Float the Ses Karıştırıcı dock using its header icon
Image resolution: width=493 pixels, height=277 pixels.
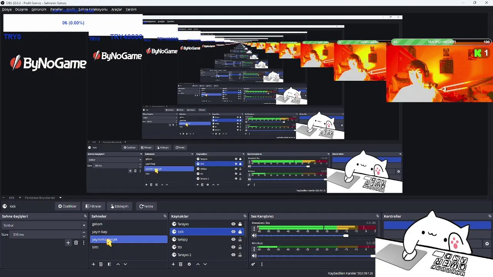coord(377,216)
